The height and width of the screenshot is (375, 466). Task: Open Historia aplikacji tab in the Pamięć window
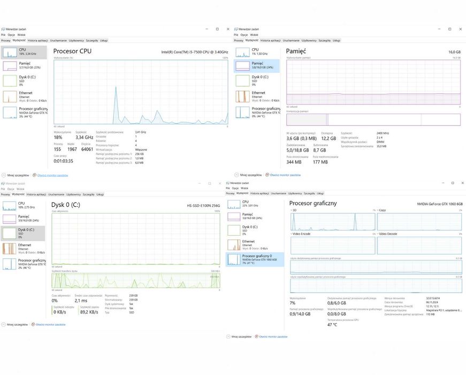[270, 41]
